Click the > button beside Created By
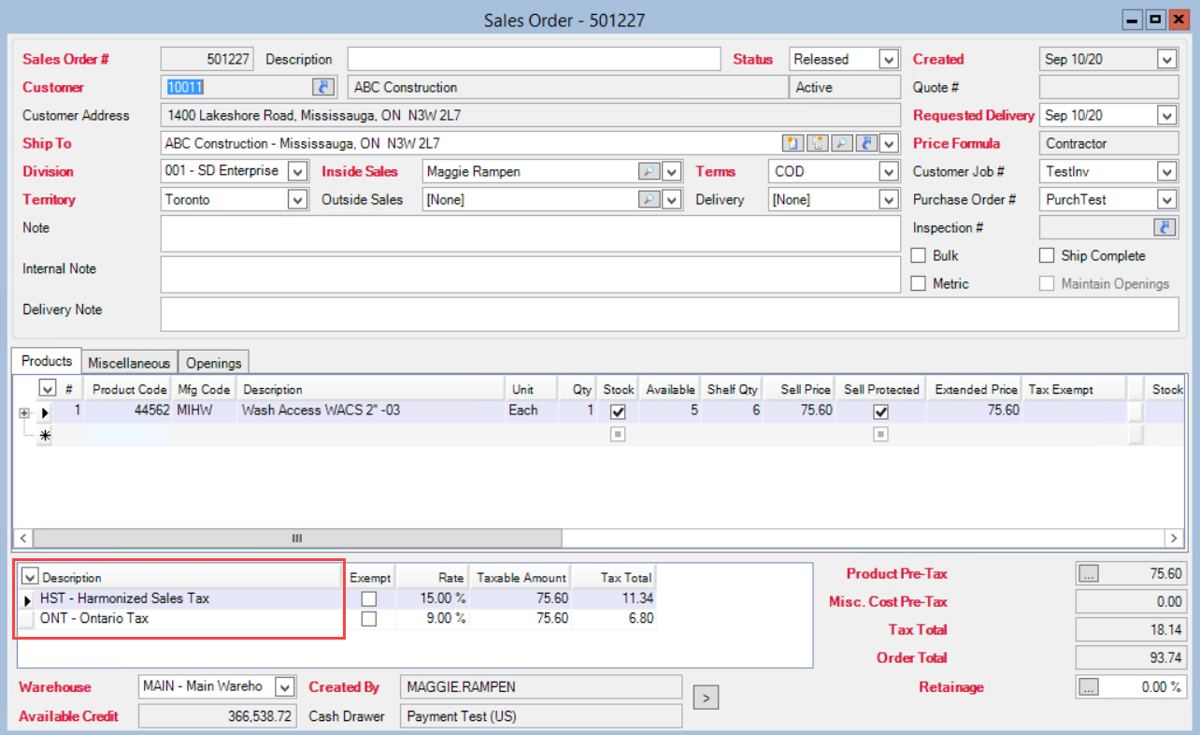This screenshot has height=735, width=1200. pyautogui.click(x=707, y=697)
